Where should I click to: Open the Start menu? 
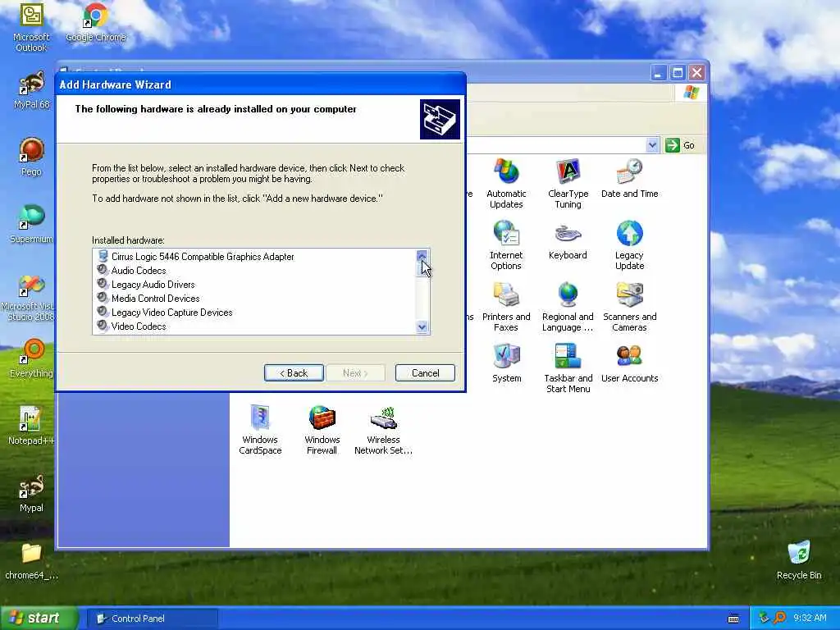coord(39,619)
